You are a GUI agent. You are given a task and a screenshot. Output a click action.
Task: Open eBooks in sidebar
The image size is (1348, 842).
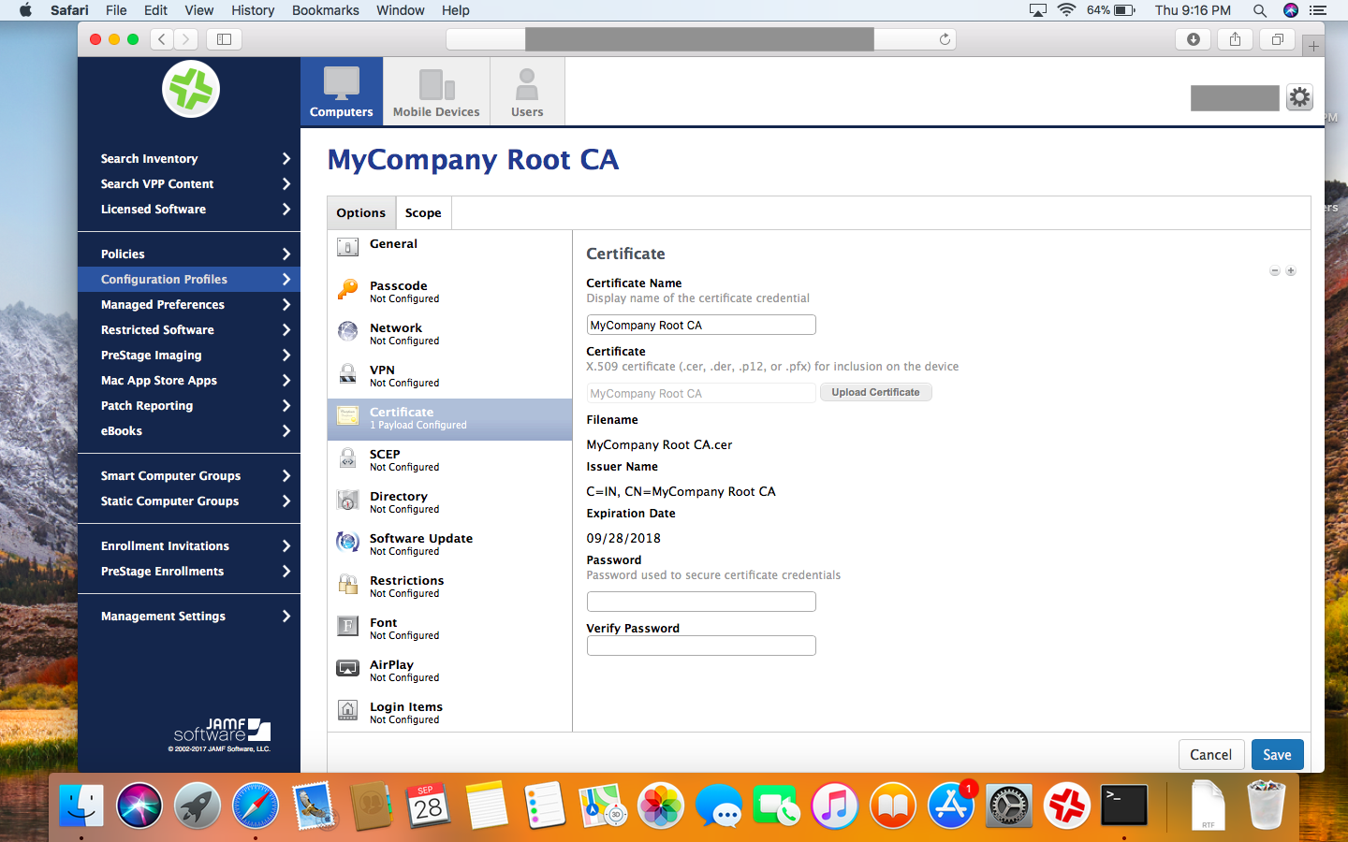point(189,431)
